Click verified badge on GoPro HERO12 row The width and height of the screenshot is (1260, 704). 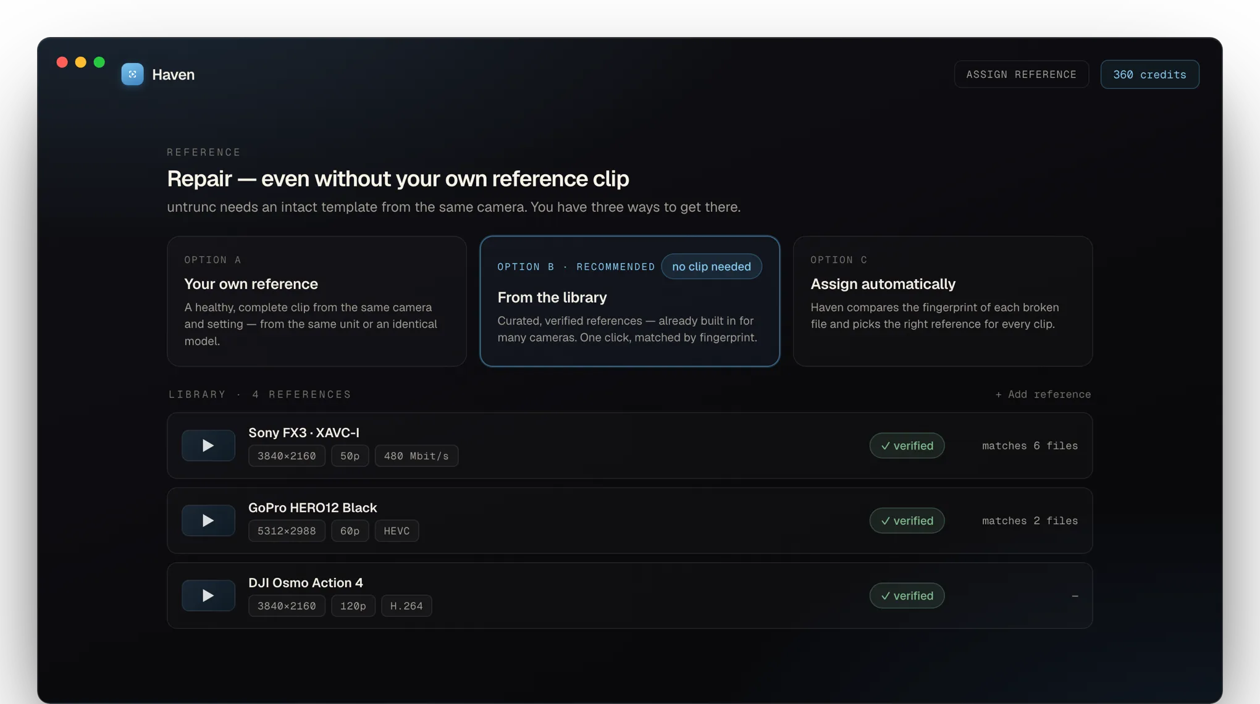point(907,521)
